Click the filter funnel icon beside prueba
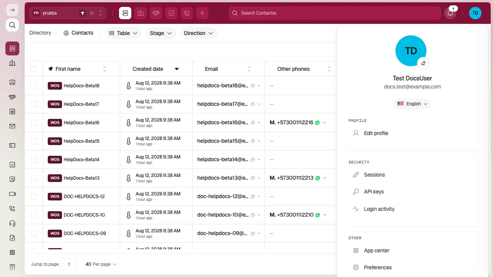Viewport: 493px width, 277px height. pyautogui.click(x=82, y=13)
